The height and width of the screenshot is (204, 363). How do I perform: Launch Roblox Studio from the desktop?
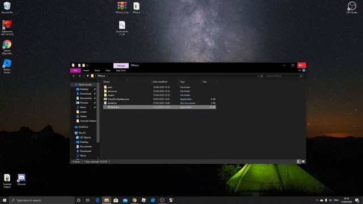pyautogui.click(x=7, y=66)
